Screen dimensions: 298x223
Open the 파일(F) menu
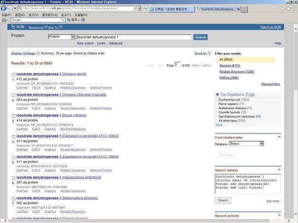7,15
